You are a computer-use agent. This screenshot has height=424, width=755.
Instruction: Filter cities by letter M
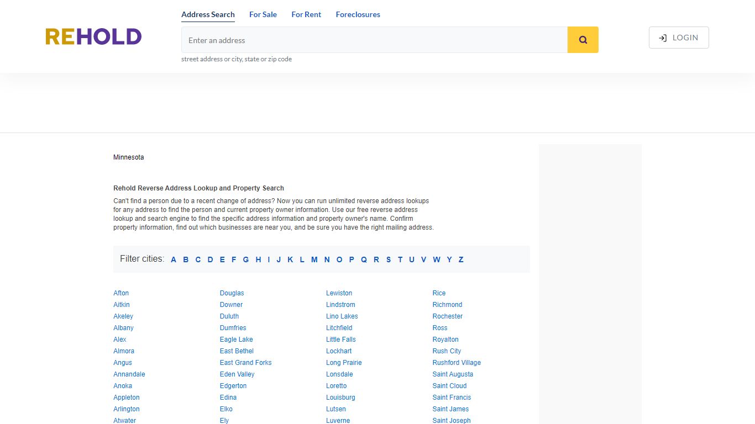[314, 259]
